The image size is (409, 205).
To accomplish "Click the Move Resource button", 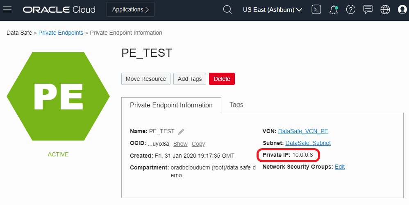I will 146,79.
